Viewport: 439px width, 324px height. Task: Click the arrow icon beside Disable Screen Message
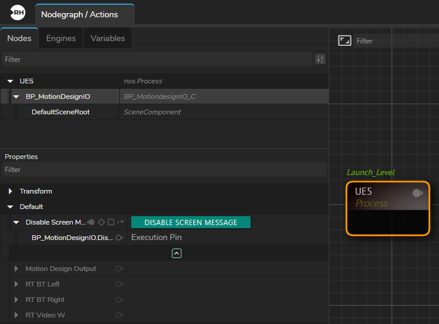(x=120, y=222)
